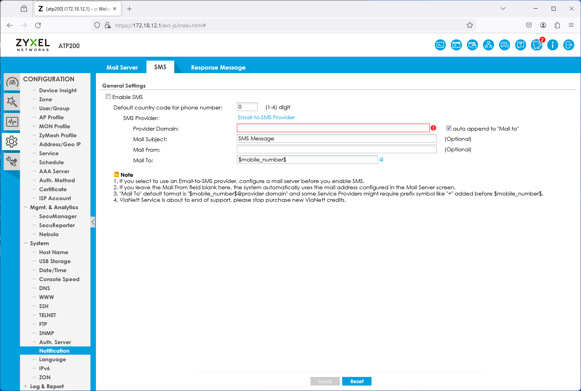Open the Help question mark icon

[x=521, y=45]
